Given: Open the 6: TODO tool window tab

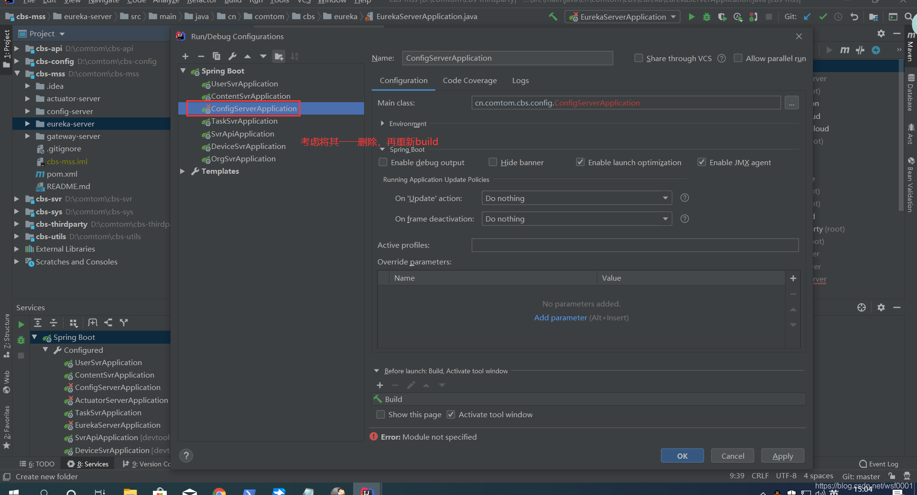Looking at the screenshot, I should (x=37, y=464).
